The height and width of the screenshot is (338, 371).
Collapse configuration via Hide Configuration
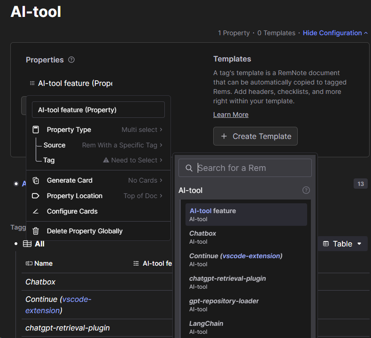point(335,33)
